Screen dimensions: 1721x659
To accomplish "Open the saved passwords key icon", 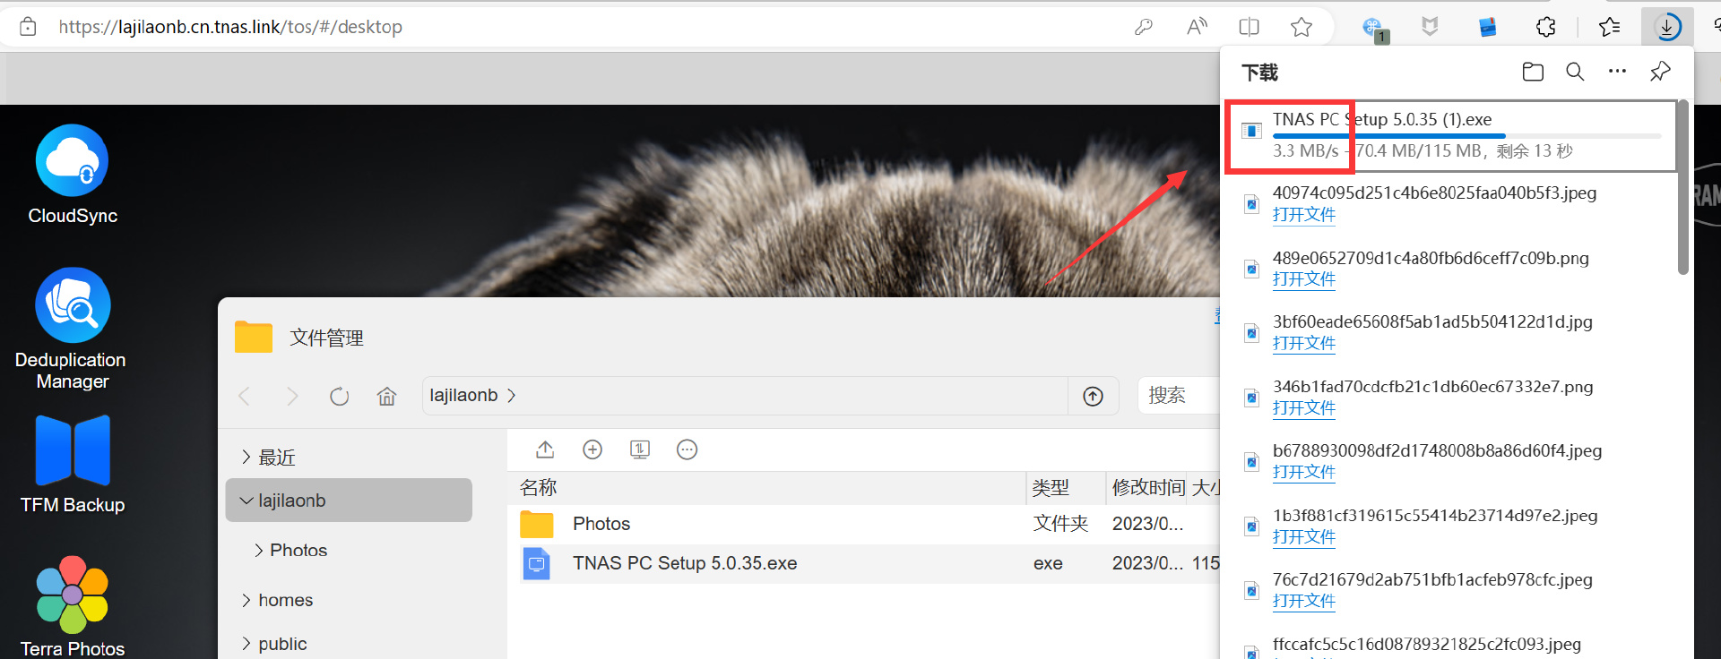I will 1144,27.
